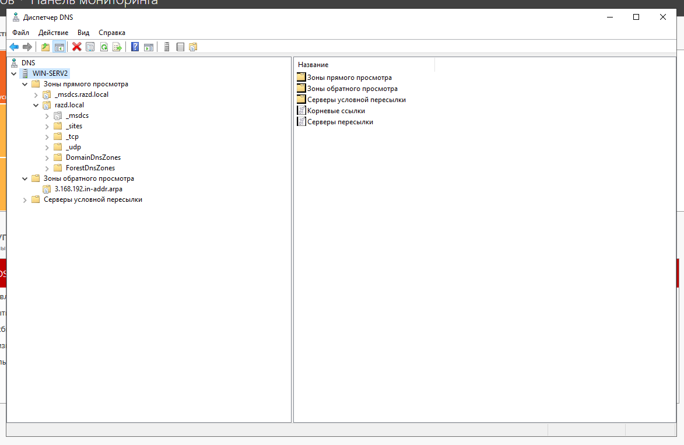684x445 pixels.
Task: Click the red Delete X icon
Action: tap(76, 47)
